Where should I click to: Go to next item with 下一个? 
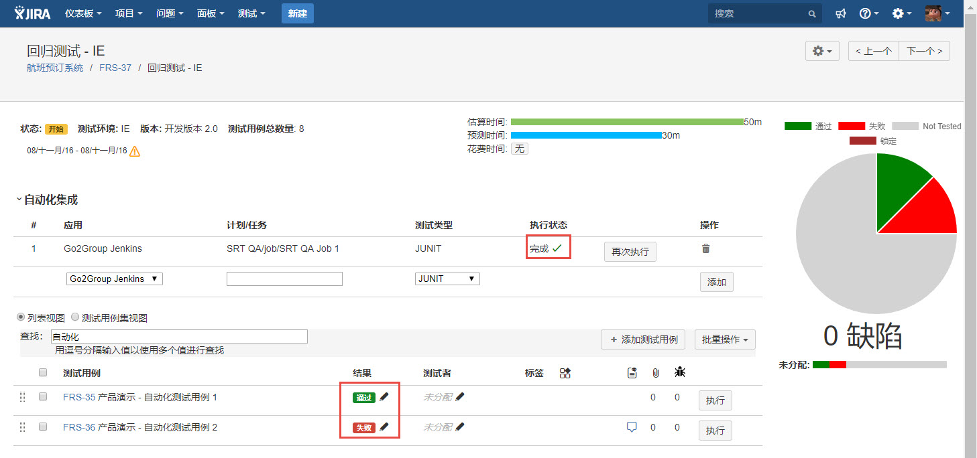[x=924, y=51]
